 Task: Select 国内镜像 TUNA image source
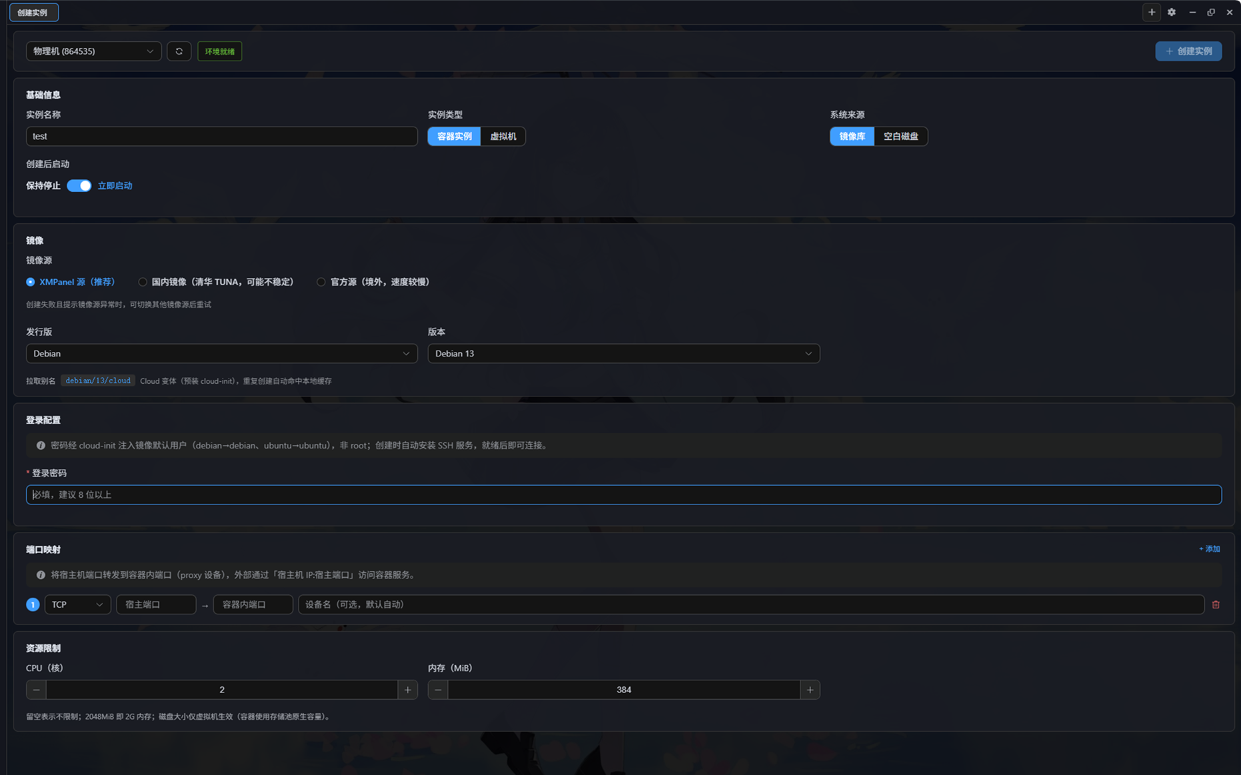[216, 282]
